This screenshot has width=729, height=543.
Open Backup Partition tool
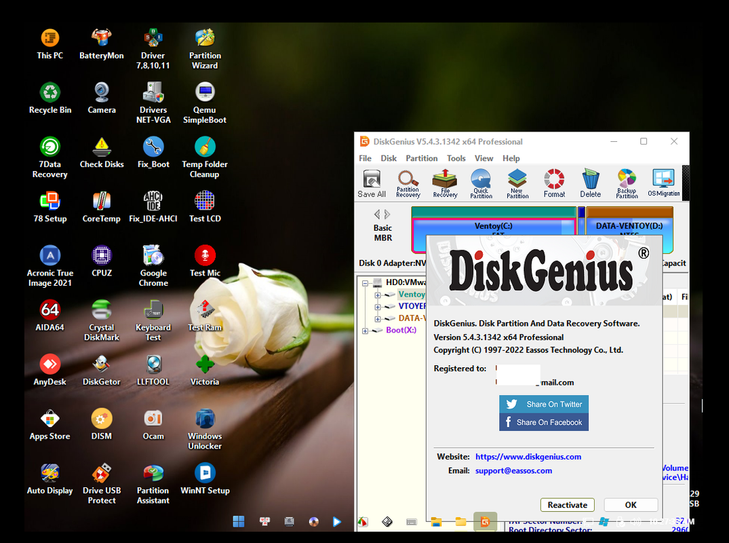point(627,183)
